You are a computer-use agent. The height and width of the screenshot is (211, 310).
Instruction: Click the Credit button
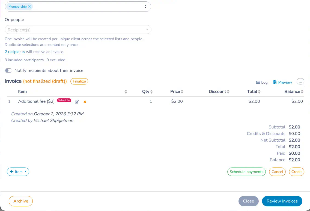pos(296,172)
